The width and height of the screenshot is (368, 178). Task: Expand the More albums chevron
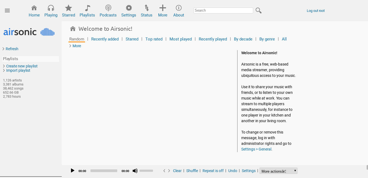point(75,46)
